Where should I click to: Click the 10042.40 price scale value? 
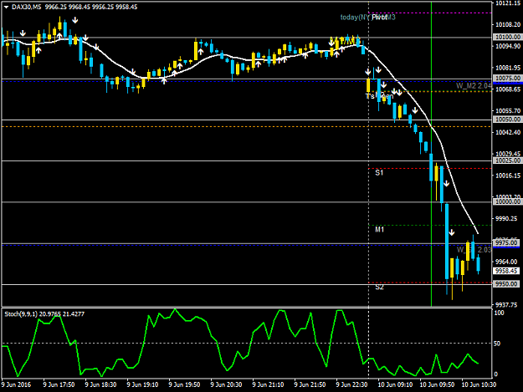point(508,132)
